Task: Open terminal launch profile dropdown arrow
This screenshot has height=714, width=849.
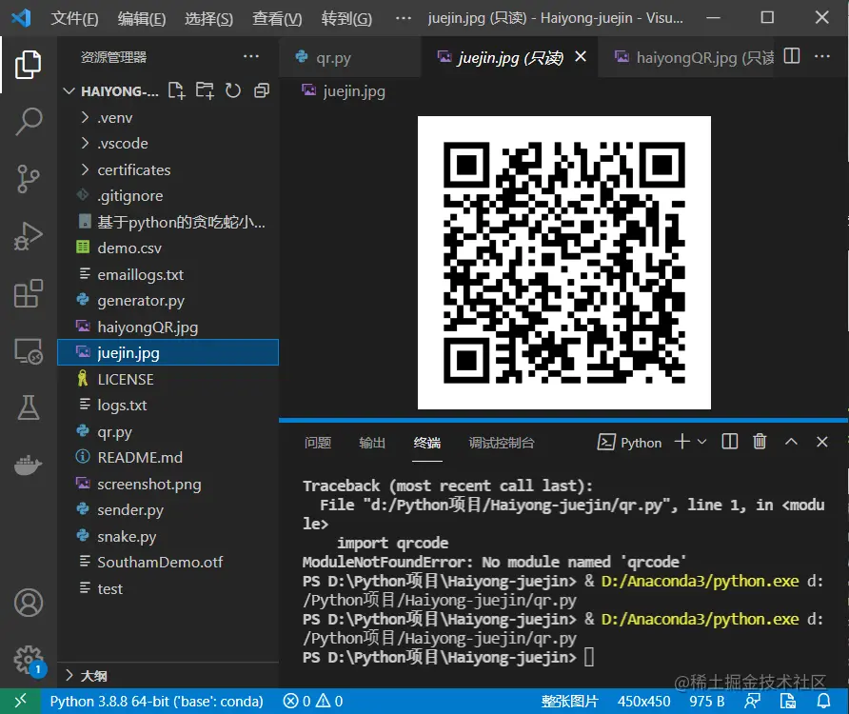Action: point(701,442)
